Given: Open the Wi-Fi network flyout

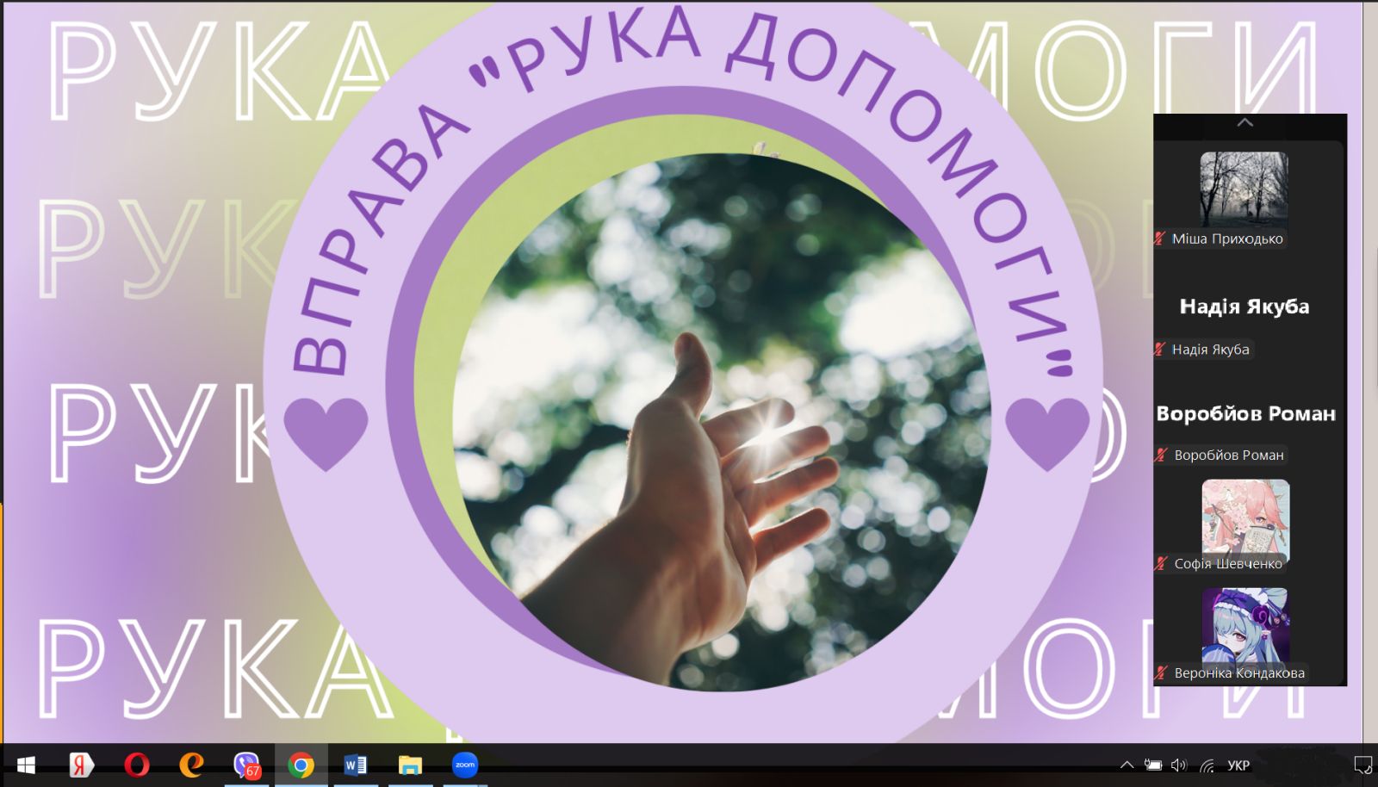Looking at the screenshot, I should [1207, 765].
